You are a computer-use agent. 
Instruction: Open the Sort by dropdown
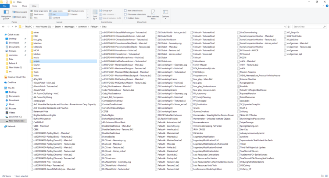pyautogui.click(x=95, y=14)
